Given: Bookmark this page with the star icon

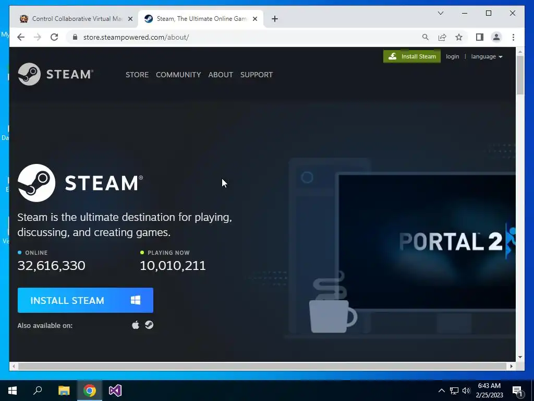Looking at the screenshot, I should [x=459, y=37].
